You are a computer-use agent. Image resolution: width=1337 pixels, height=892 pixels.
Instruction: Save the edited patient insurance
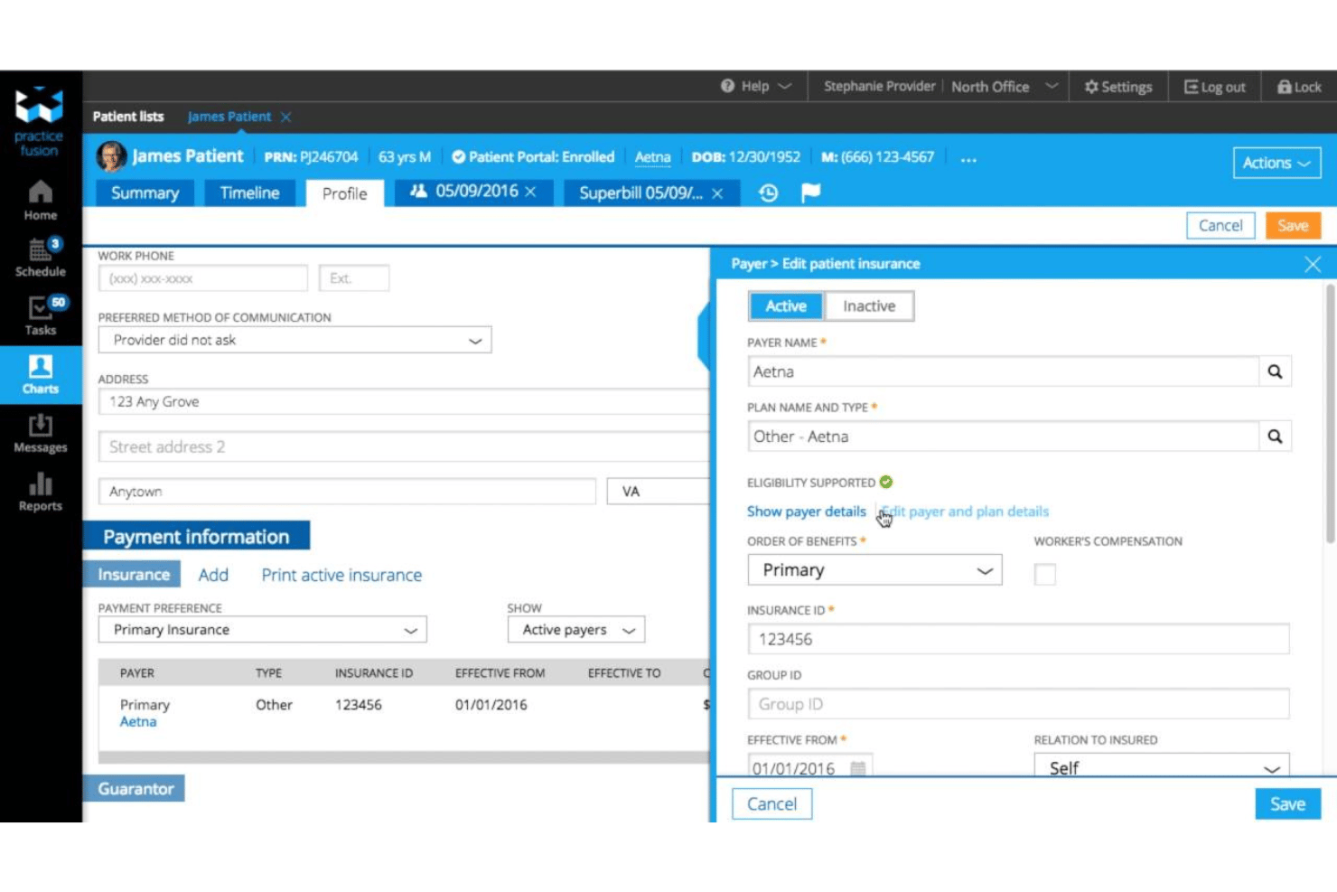1287,804
